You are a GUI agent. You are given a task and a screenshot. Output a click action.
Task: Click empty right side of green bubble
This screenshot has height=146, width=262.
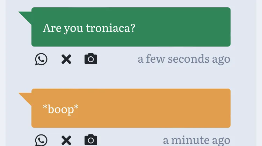point(196,27)
